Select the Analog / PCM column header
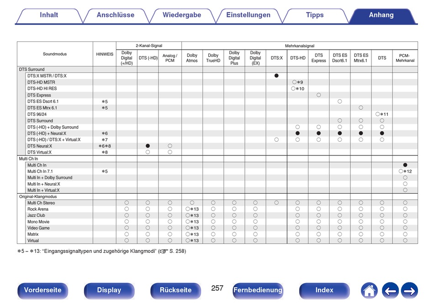The image size is (434, 303). point(169,58)
